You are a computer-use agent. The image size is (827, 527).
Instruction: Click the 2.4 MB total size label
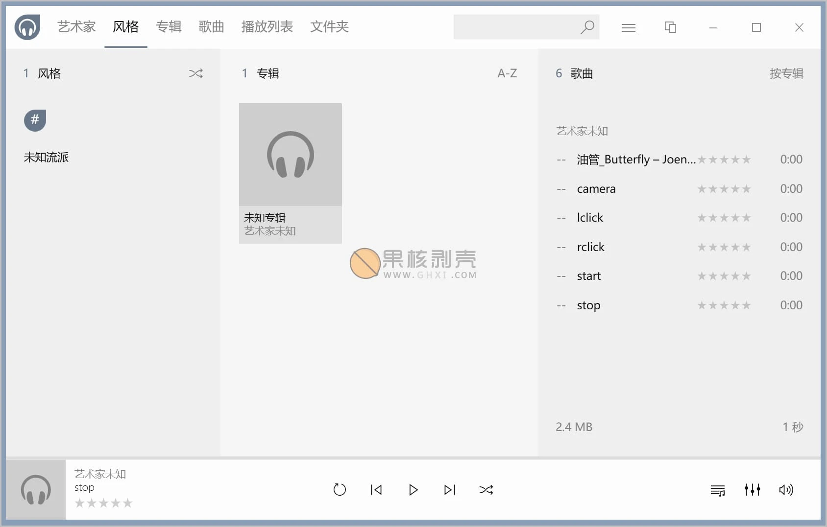point(574,427)
